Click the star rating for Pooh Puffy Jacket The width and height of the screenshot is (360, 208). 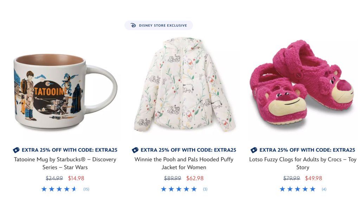click(179, 189)
